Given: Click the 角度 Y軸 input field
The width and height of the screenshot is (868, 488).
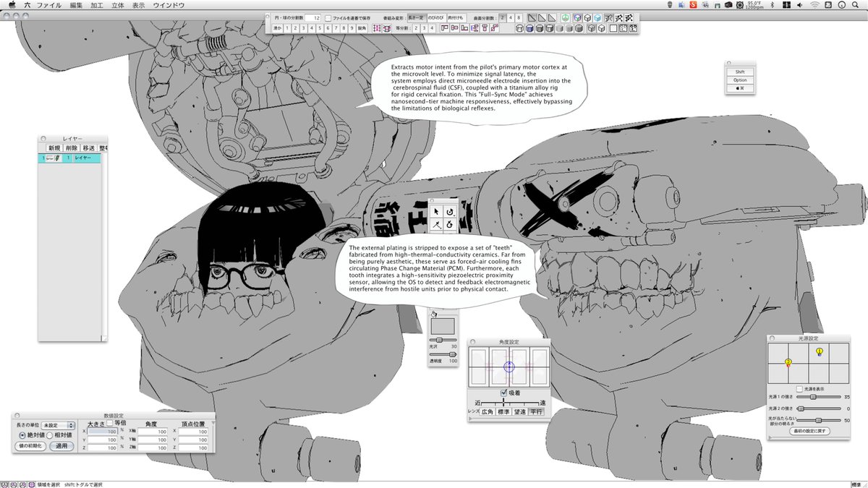Looking at the screenshot, I should [153, 440].
